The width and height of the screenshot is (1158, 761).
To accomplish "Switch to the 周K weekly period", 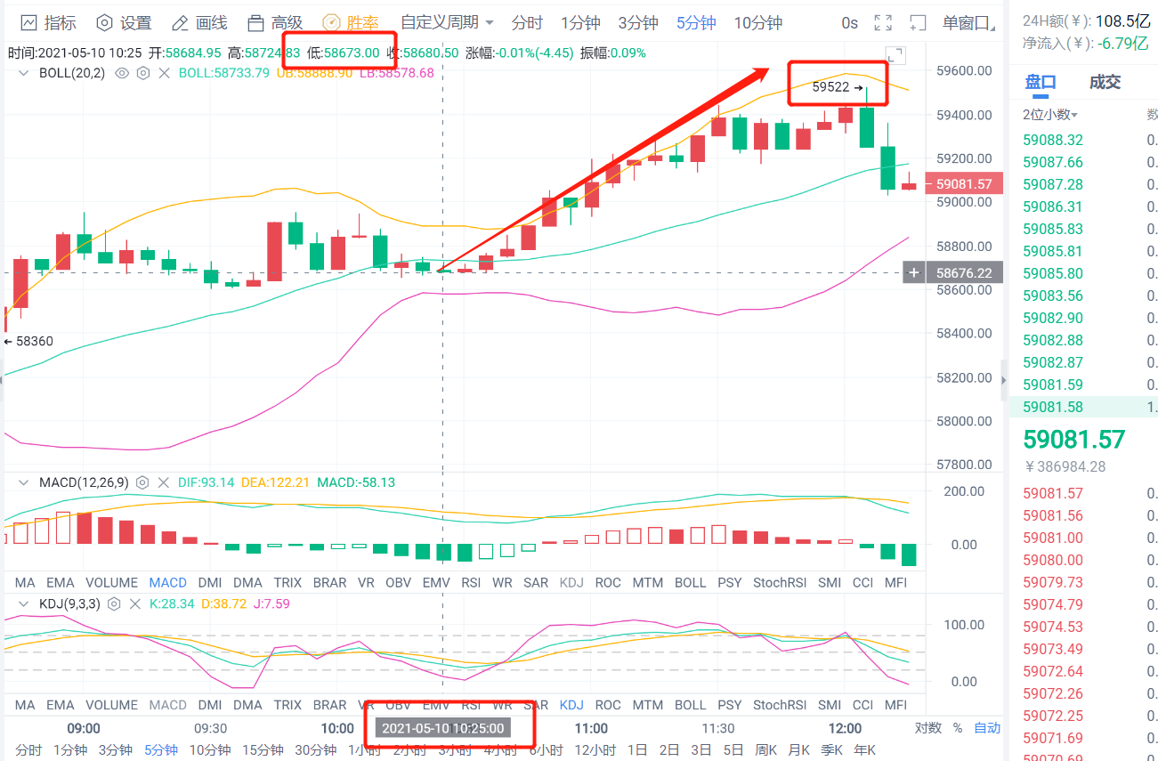I will [x=765, y=750].
